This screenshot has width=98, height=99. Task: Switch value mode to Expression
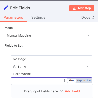pyautogui.click(x=84, y=81)
